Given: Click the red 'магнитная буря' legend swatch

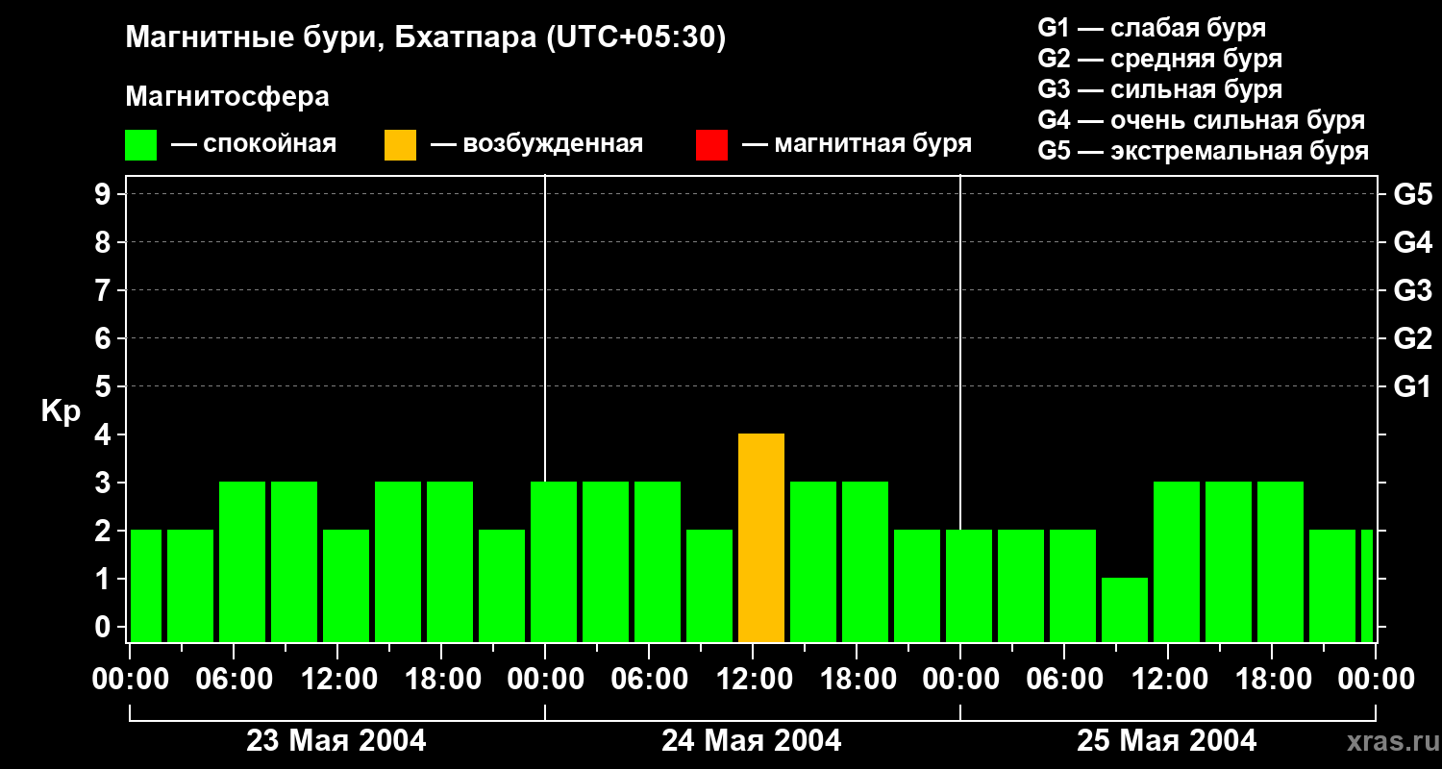Looking at the screenshot, I should (x=711, y=145).
